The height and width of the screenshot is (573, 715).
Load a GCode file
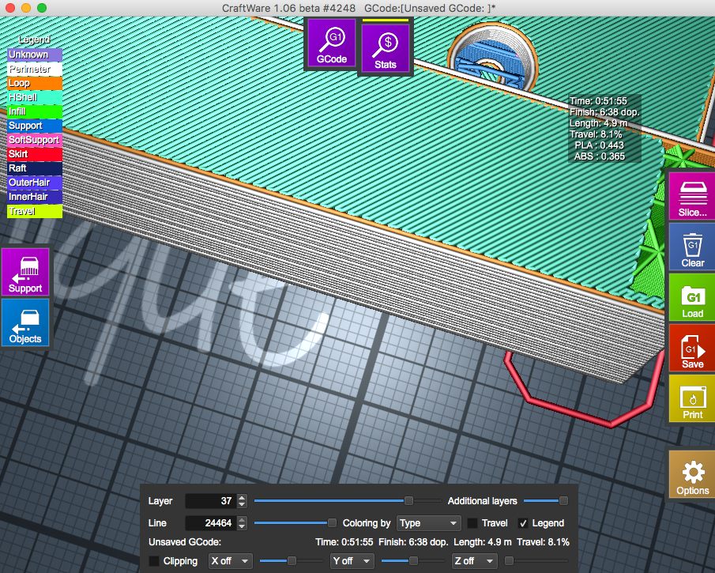[x=692, y=298]
